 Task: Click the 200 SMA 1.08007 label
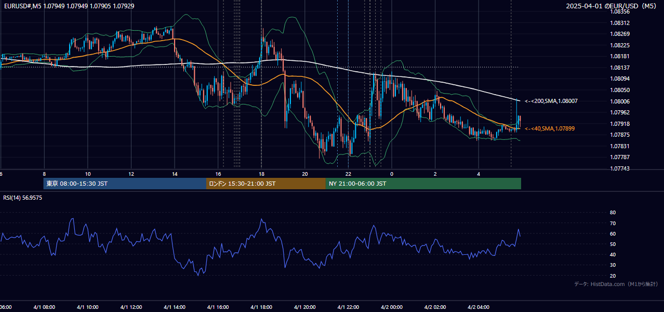[x=551, y=101]
